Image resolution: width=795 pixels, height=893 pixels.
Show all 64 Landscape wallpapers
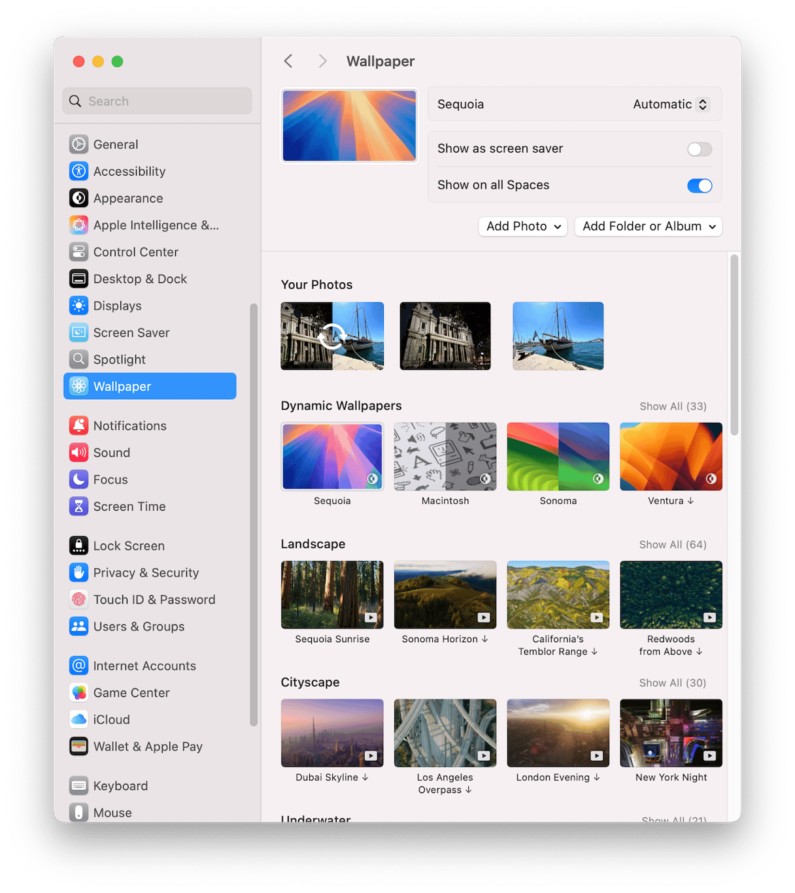point(673,545)
